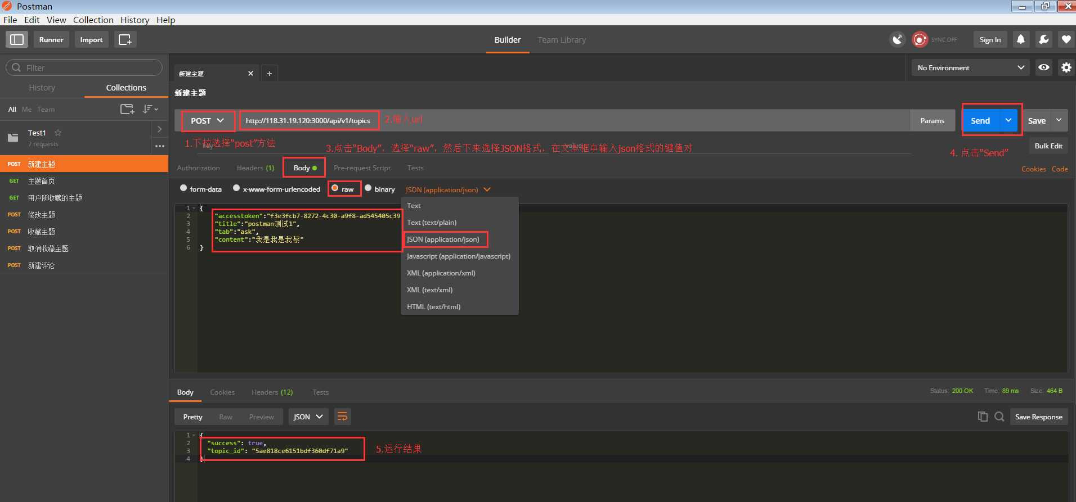Click the Params button
The height and width of the screenshot is (502, 1076).
932,120
